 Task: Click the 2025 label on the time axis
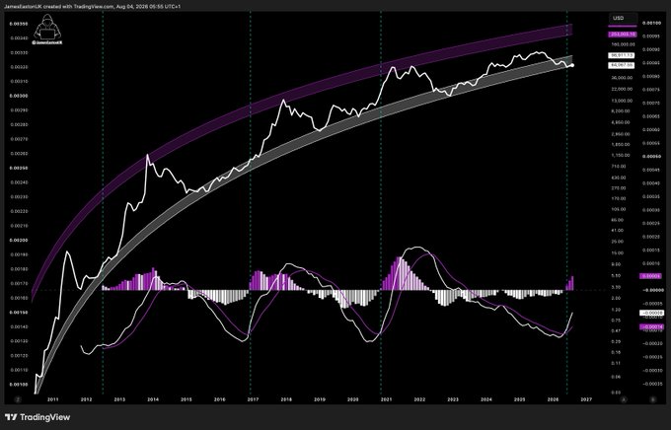tap(519, 399)
